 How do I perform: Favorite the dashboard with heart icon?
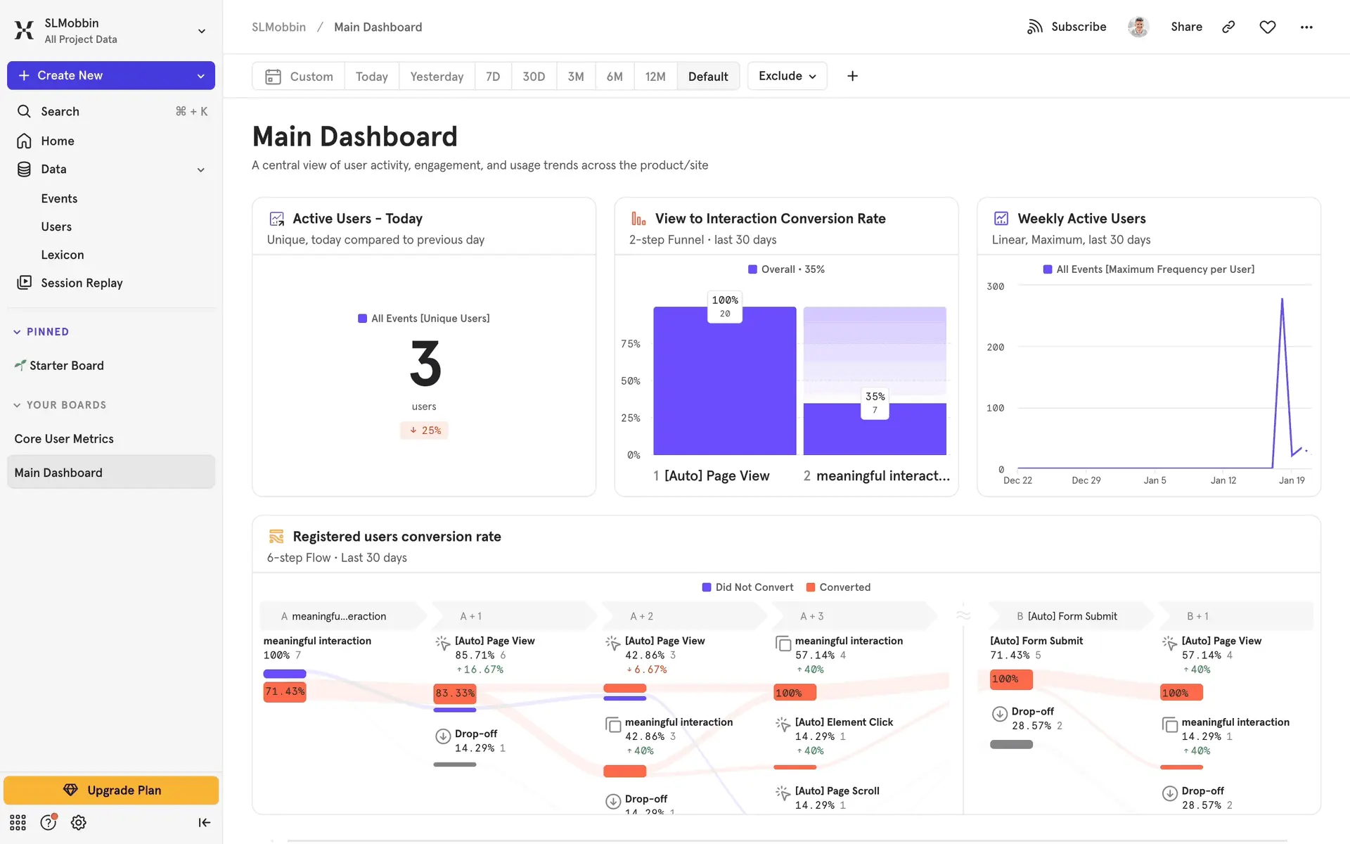point(1267,27)
